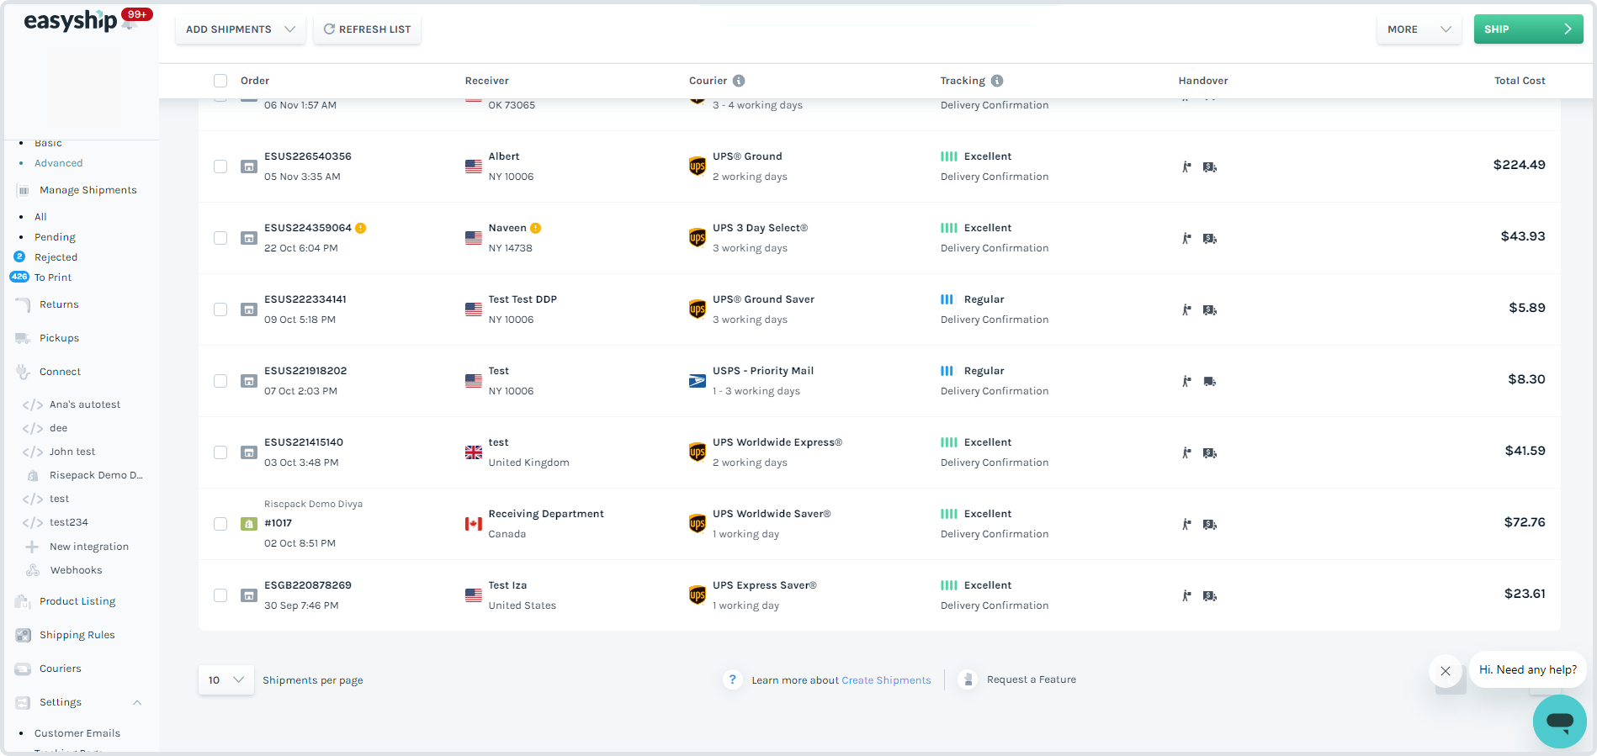The width and height of the screenshot is (1597, 756).
Task: Select the checkbox for order ESUS221415140
Action: 220,452
